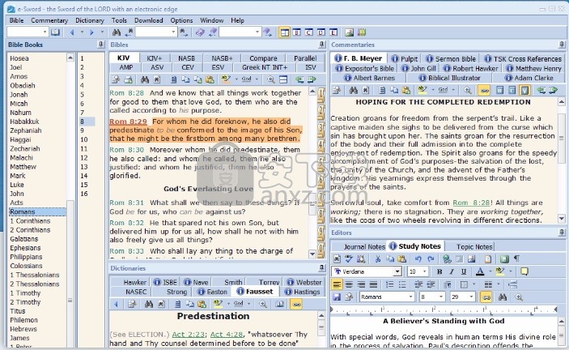Follow the Act 2:23 link in dictionary

[189, 335]
